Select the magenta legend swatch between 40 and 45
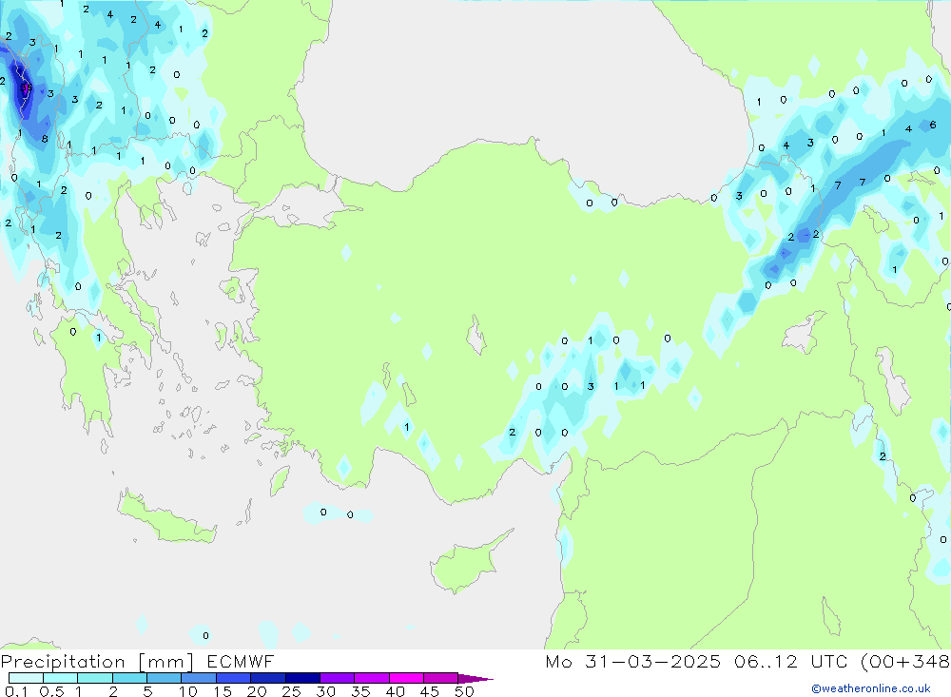Viewport: 951px width, 697px height. click(x=406, y=678)
